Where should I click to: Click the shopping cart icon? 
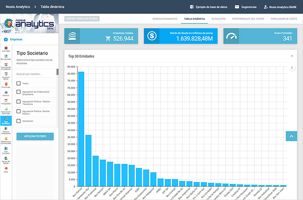pyautogui.click(x=108, y=39)
